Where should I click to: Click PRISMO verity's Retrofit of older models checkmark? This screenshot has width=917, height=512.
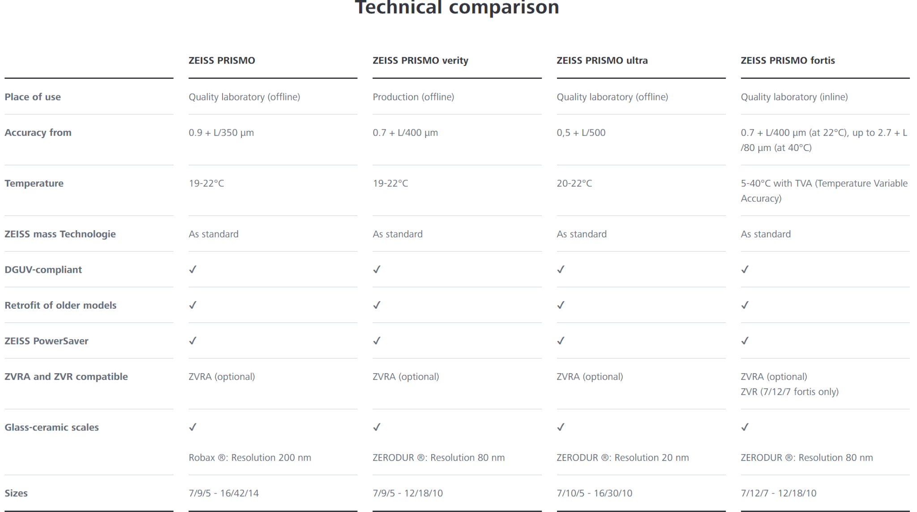pos(377,305)
